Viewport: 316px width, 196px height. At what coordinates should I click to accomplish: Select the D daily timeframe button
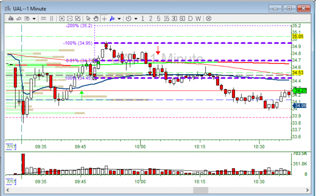(190, 19)
